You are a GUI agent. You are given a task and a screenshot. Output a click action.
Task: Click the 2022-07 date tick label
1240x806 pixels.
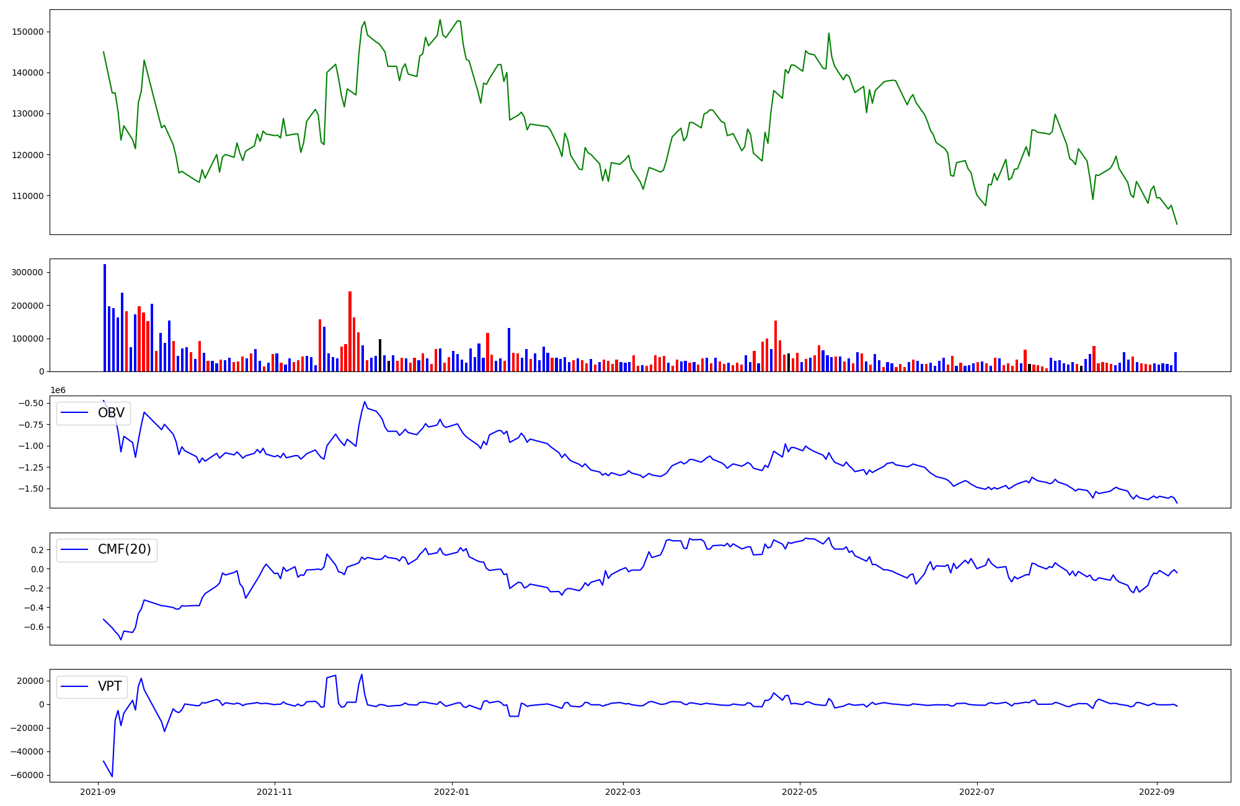pos(976,791)
